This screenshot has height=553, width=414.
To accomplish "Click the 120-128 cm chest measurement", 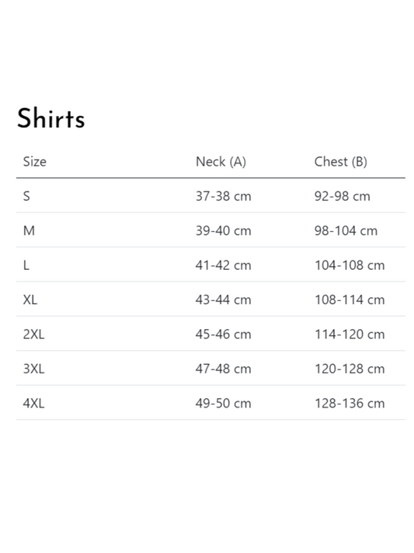I will click(x=350, y=369).
